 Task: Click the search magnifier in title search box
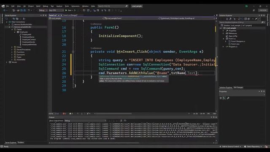pyautogui.click(x=127, y=6)
